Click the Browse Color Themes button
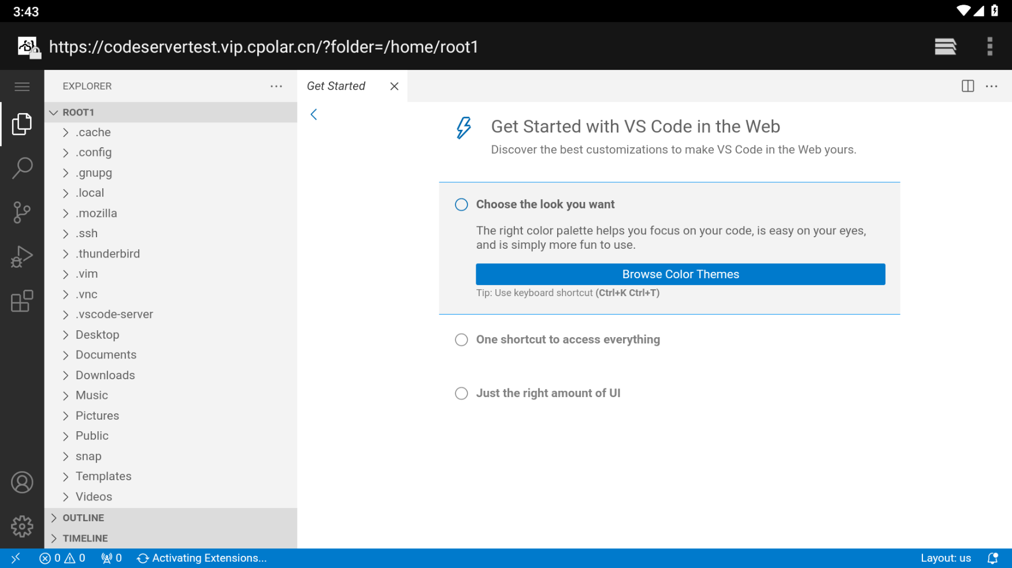This screenshot has height=568, width=1012. [680, 274]
